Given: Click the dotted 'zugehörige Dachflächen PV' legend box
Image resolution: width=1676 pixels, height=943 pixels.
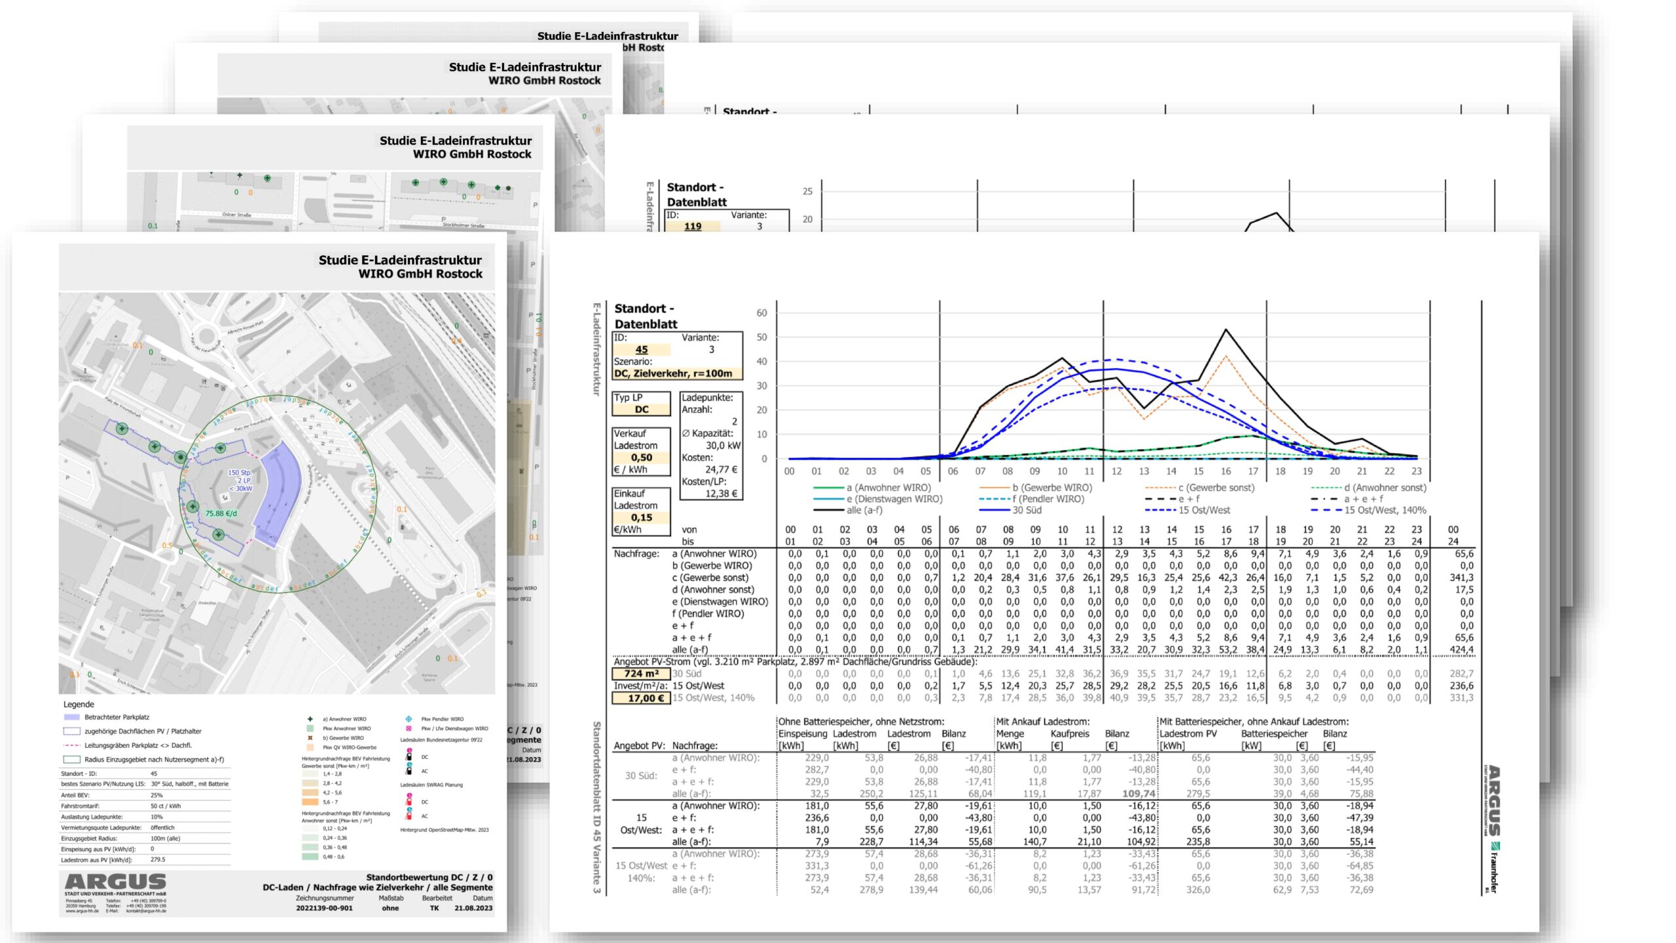Looking at the screenshot, I should 71,731.
